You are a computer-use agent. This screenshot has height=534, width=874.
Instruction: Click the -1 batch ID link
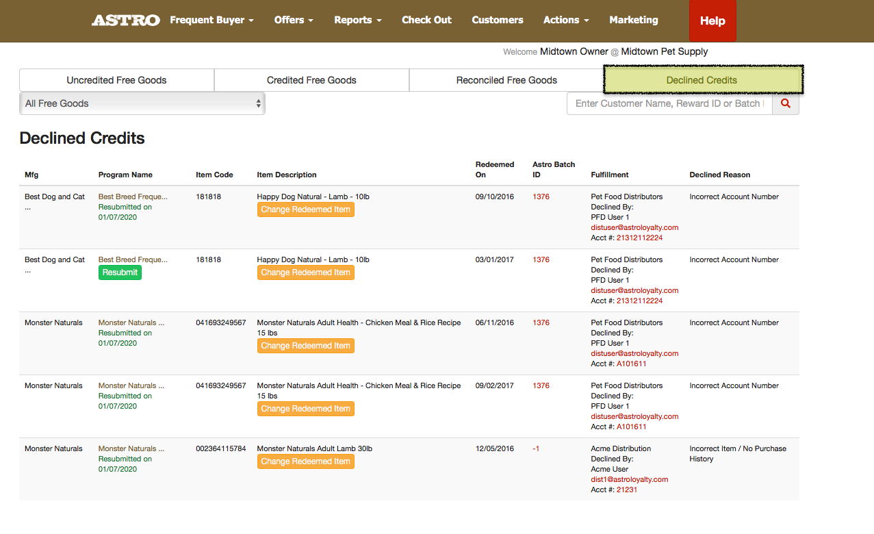pos(536,448)
